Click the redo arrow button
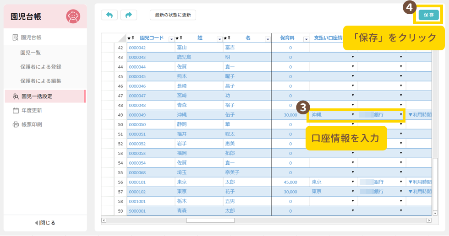The width and height of the screenshot is (449, 236). (129, 15)
